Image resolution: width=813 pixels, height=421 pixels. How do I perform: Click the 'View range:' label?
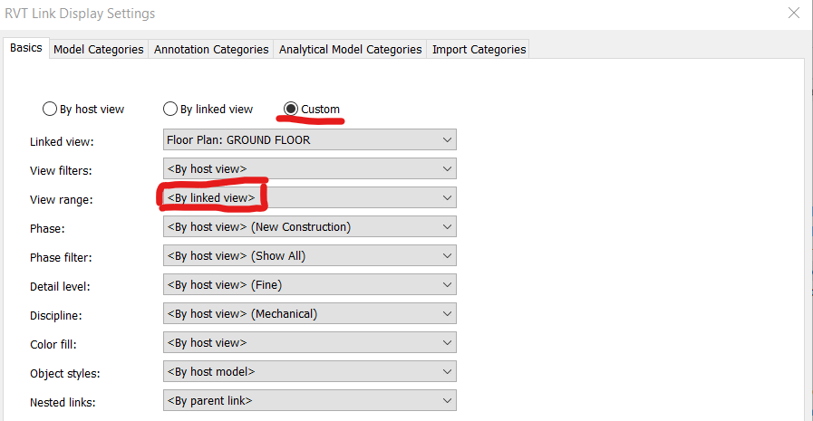coord(62,200)
